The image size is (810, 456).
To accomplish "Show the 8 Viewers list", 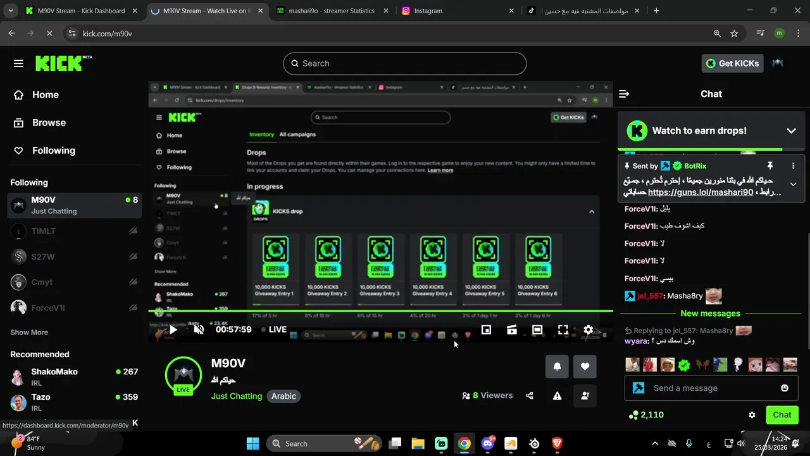I will (487, 395).
